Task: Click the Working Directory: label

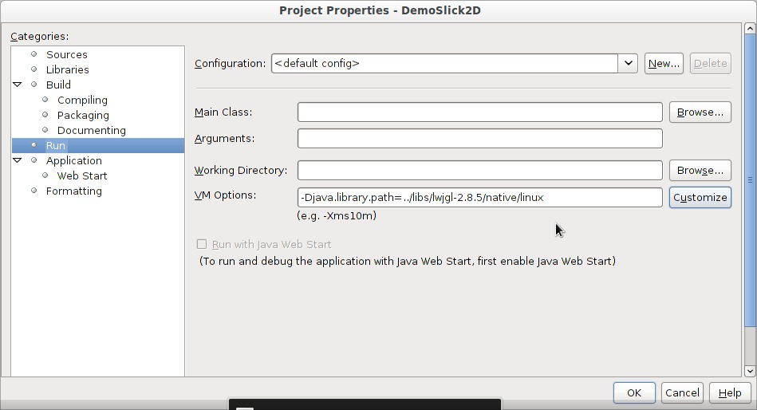Action: (x=241, y=171)
